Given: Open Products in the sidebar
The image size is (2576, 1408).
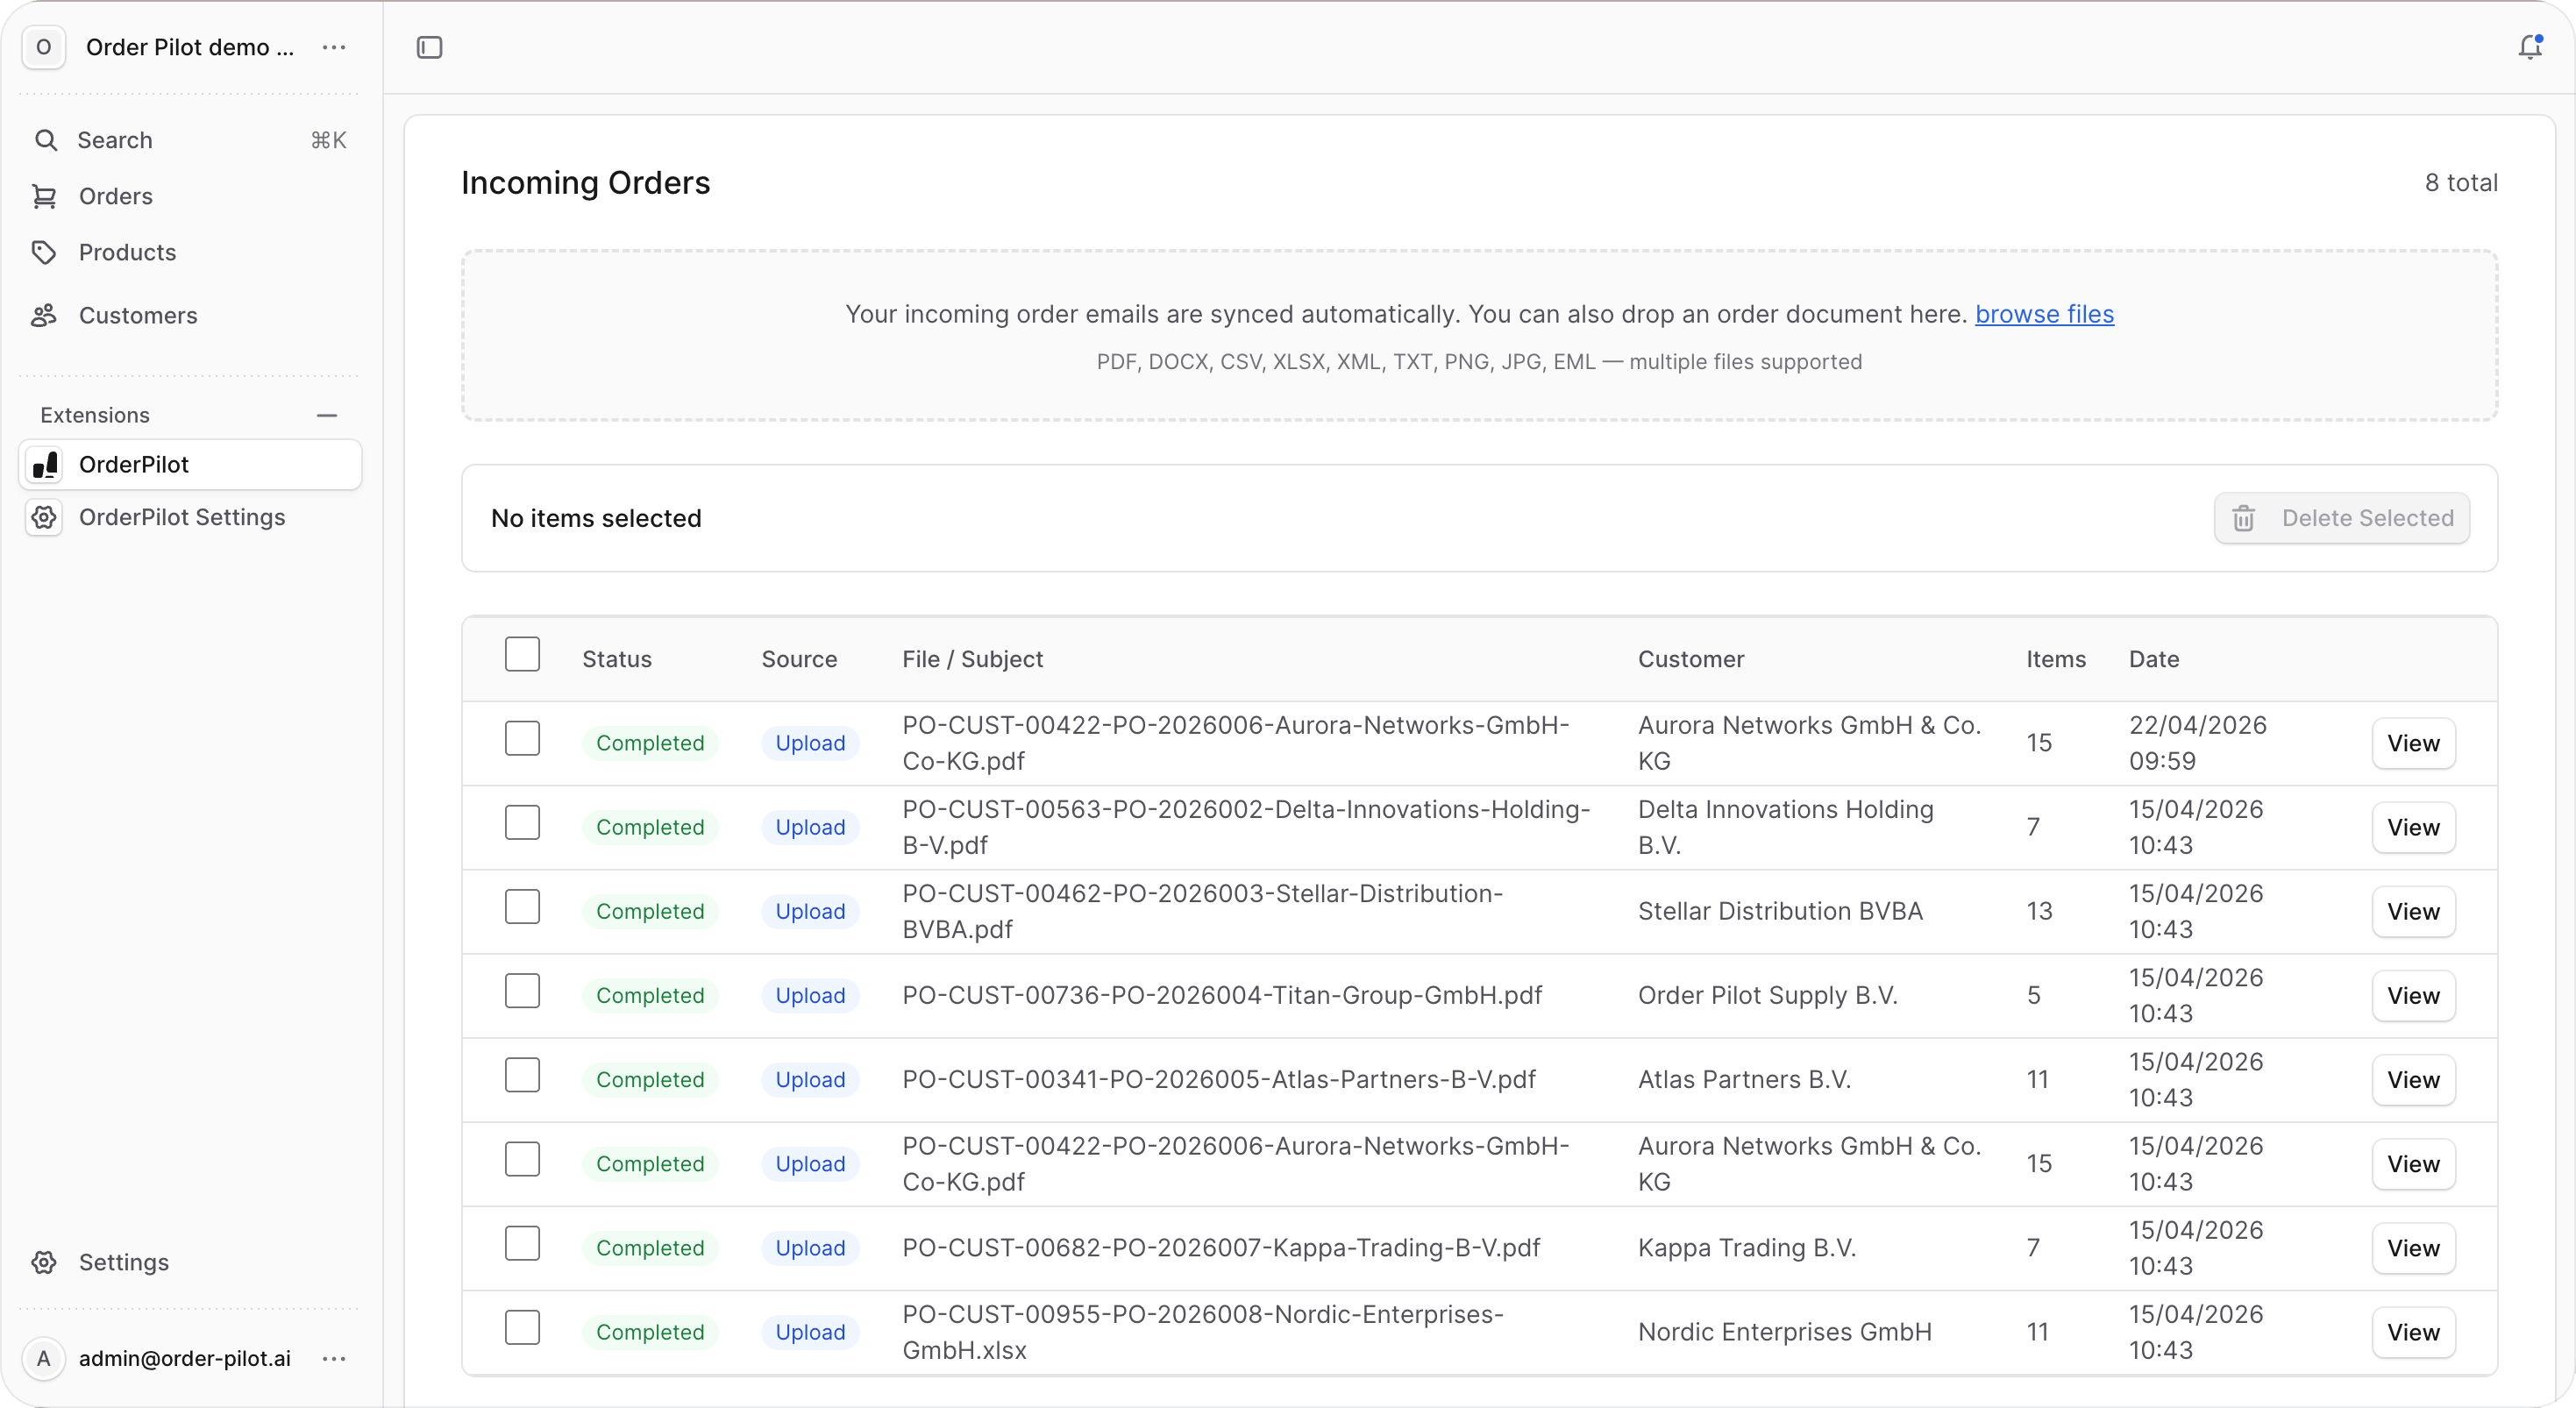Looking at the screenshot, I should point(190,252).
